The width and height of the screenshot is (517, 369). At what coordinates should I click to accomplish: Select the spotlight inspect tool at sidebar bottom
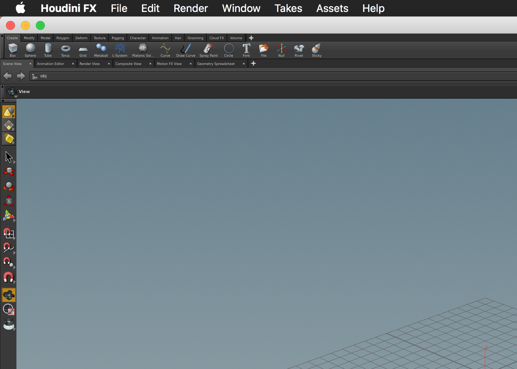point(9,324)
